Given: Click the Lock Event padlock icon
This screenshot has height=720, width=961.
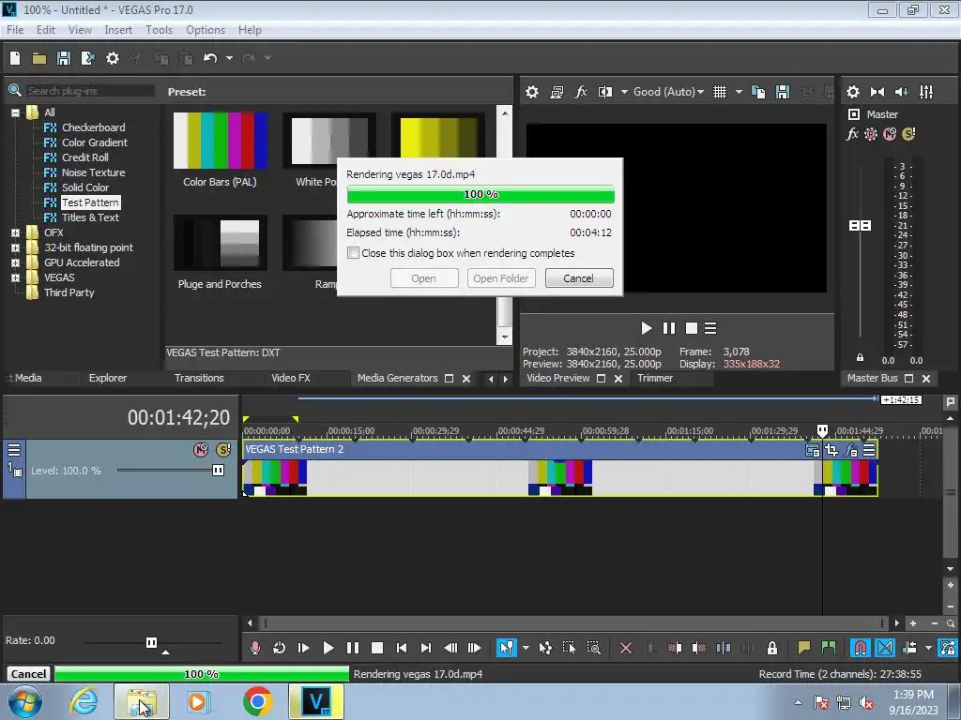Looking at the screenshot, I should (772, 648).
